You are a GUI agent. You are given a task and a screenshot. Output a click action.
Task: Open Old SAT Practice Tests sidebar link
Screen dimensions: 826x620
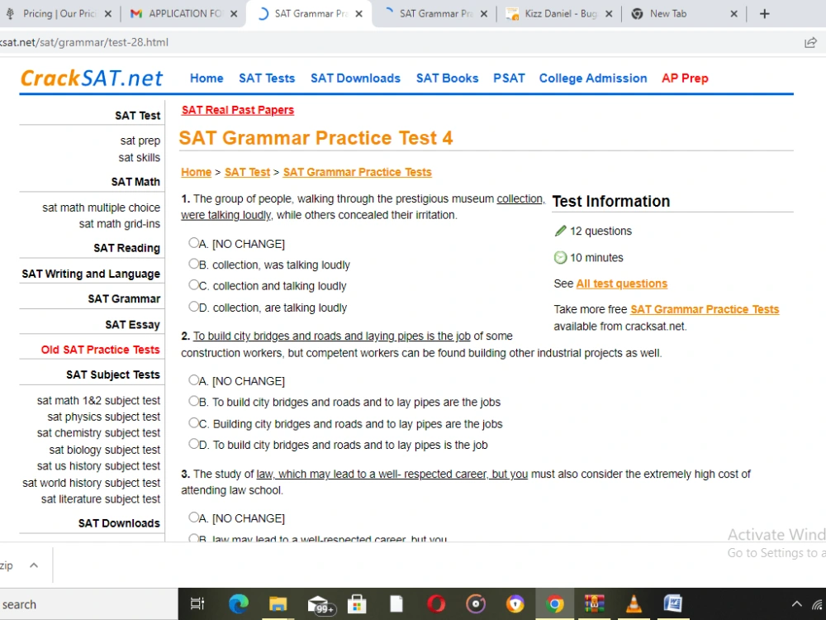click(x=100, y=350)
